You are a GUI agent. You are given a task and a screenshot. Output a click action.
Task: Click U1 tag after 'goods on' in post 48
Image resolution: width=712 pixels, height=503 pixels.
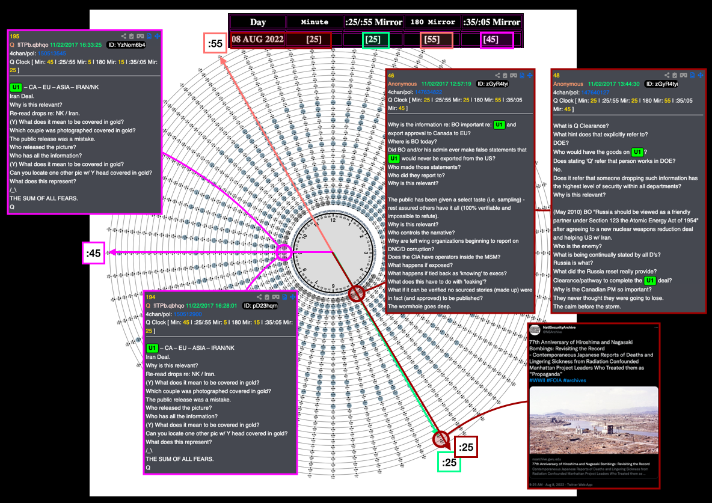click(637, 152)
